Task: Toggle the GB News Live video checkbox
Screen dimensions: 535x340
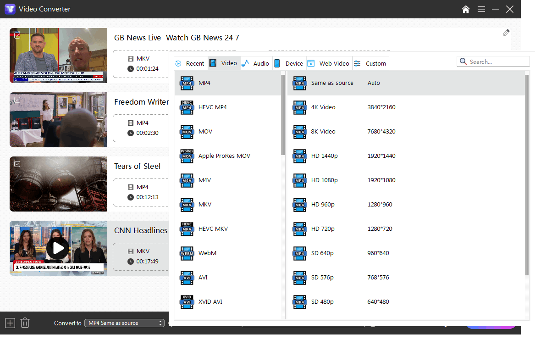Action: tap(17, 35)
